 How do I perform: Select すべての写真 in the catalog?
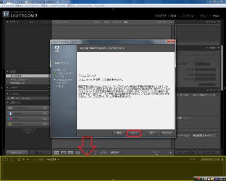tap(28, 76)
